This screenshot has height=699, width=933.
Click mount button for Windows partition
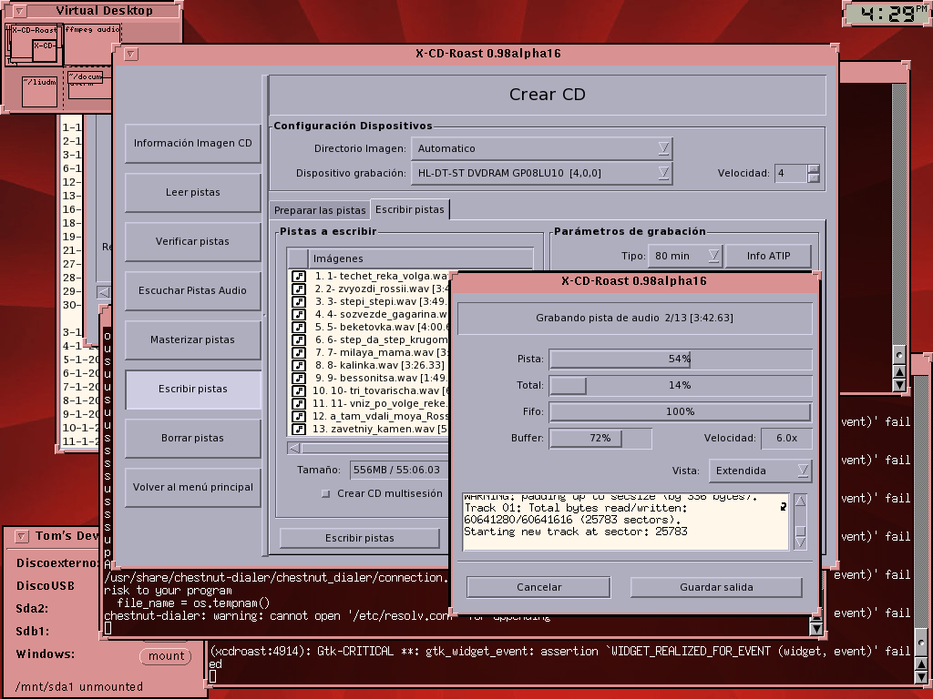point(166,656)
